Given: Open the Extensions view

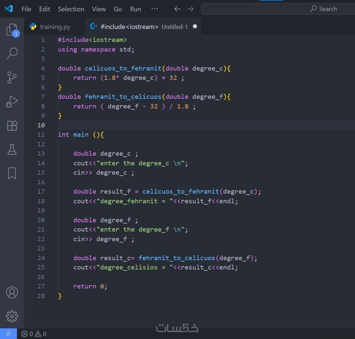Looking at the screenshot, I should pos(12,125).
